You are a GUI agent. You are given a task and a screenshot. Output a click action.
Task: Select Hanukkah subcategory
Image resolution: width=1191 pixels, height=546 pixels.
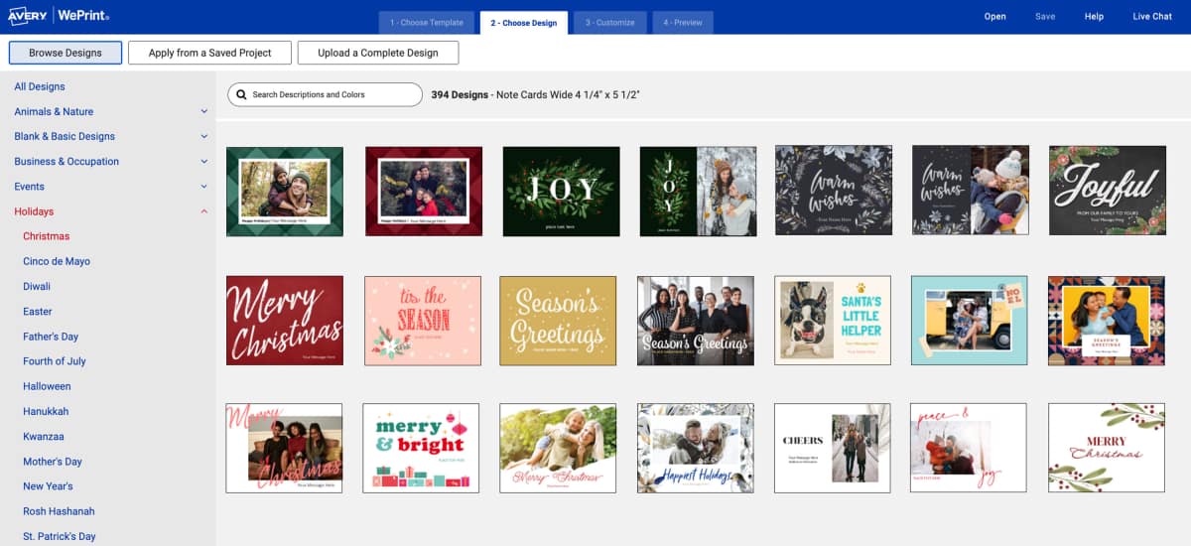(45, 411)
